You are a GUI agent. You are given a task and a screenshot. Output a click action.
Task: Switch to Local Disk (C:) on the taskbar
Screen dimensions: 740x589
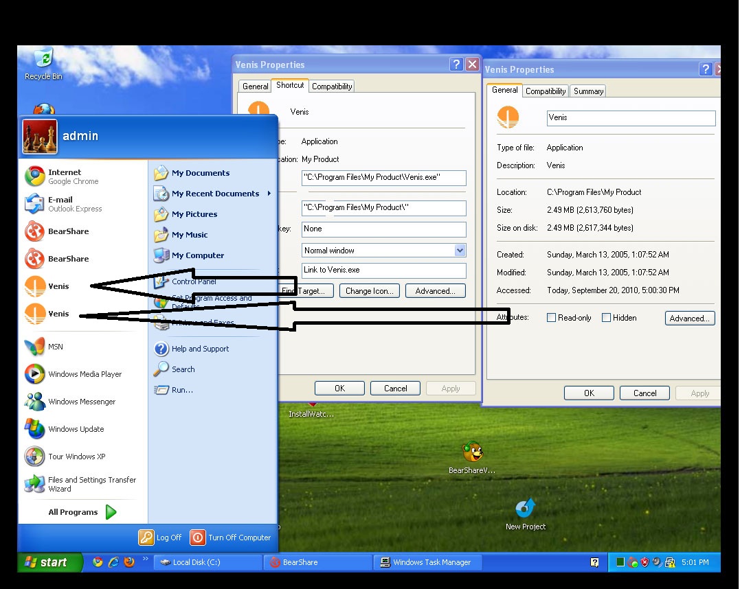click(x=208, y=562)
